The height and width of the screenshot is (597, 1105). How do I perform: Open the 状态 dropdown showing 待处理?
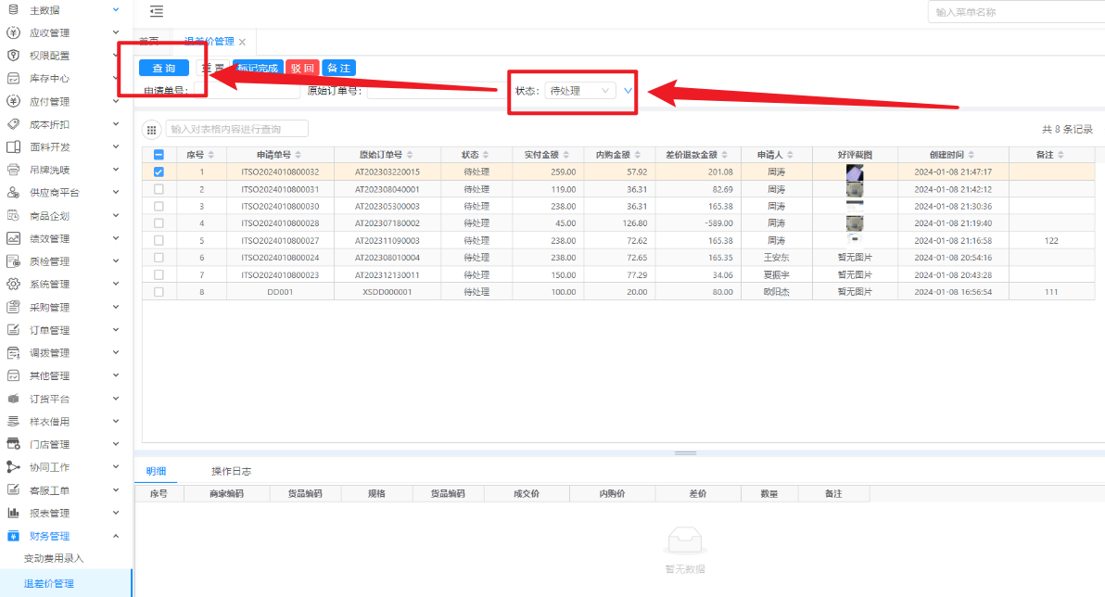[579, 91]
